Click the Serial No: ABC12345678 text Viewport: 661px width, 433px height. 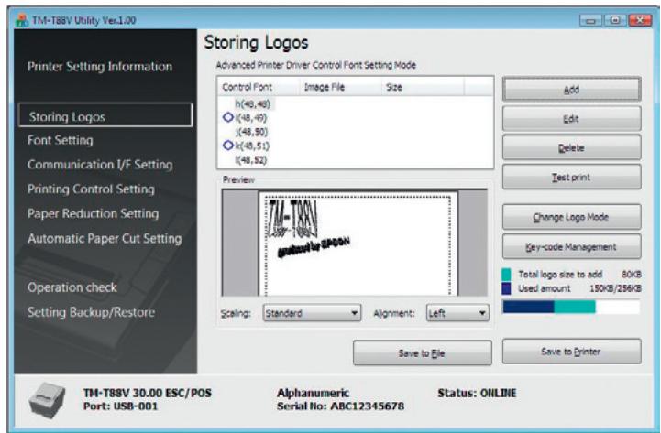coord(340,406)
